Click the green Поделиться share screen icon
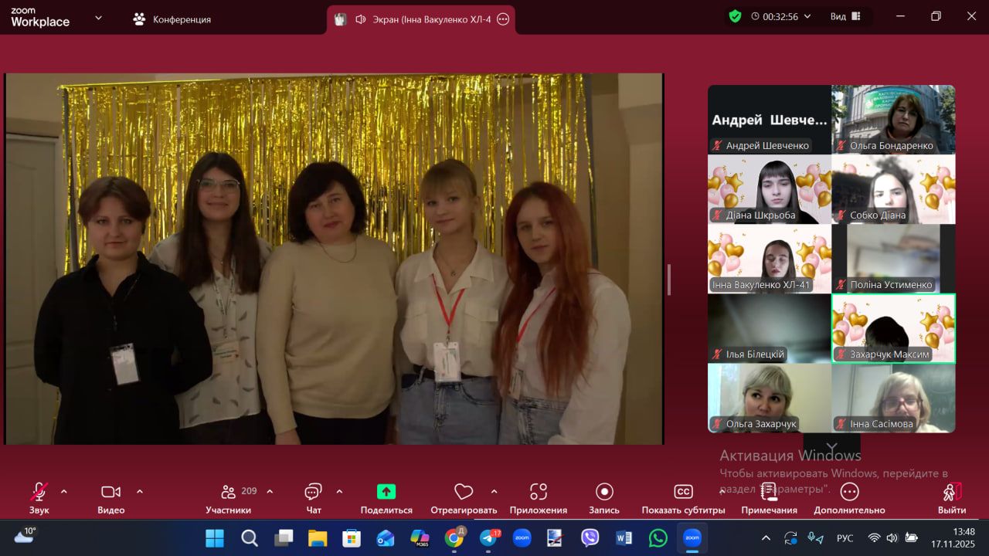Screen dimensions: 989x556 (386, 492)
